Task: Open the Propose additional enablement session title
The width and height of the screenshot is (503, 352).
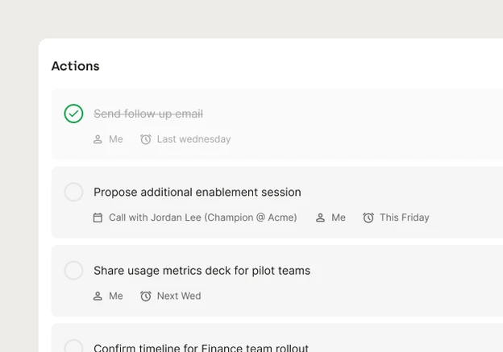Action: [x=197, y=193]
